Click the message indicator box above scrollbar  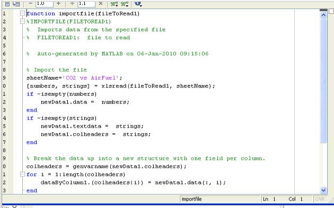(x=331, y=11)
